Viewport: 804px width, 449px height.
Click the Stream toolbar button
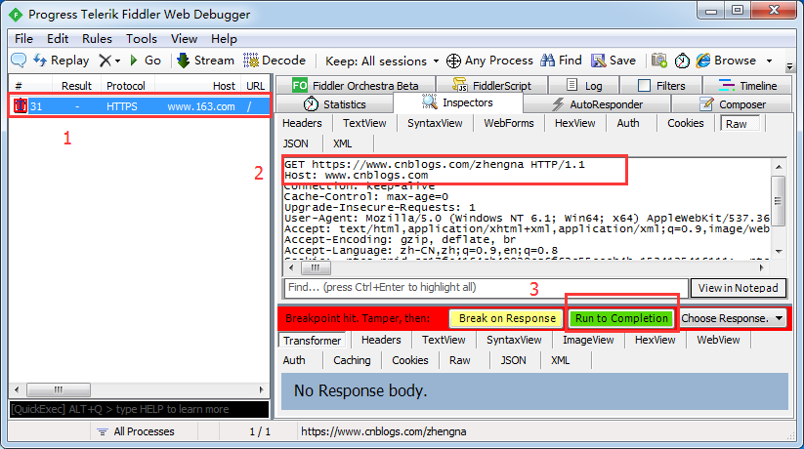[184, 61]
